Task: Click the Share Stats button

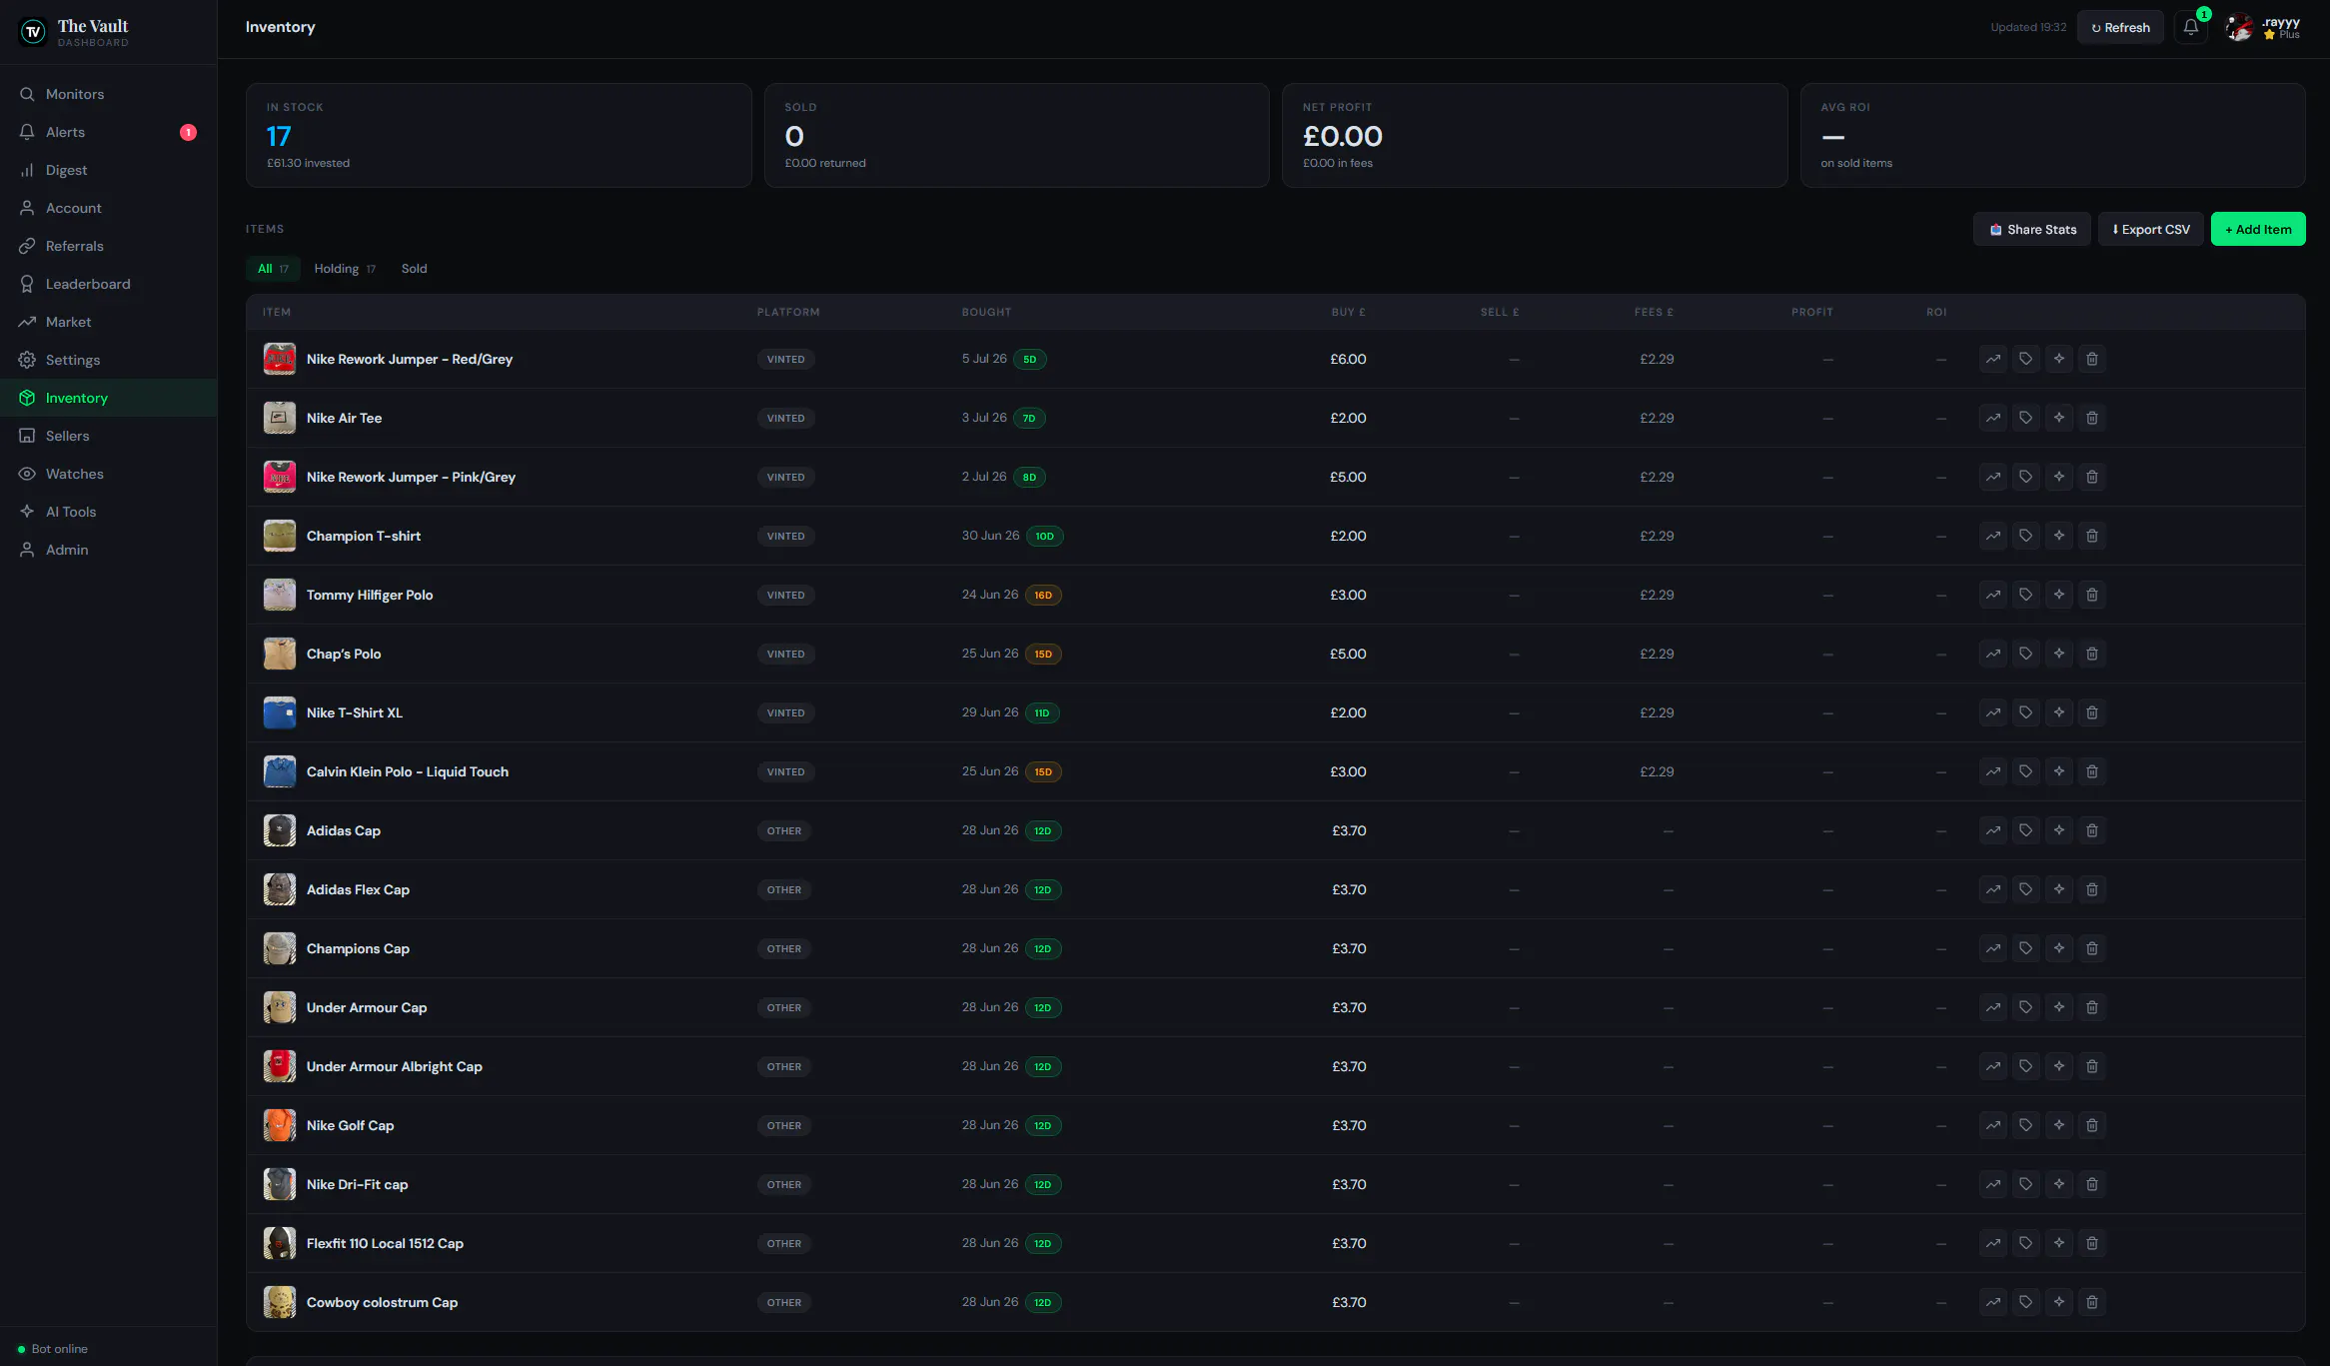Action: coord(2032,229)
